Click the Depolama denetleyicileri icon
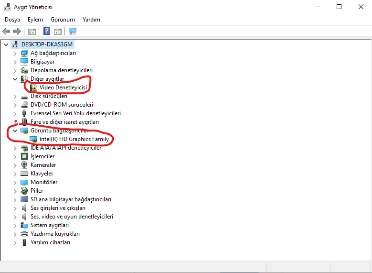Image resolution: width=372 pixels, height=273 pixels. pos(24,70)
